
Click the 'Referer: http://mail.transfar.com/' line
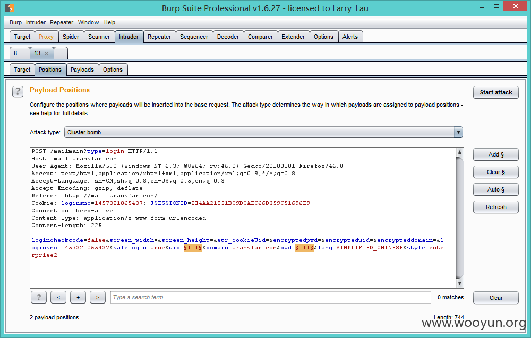[95, 196]
